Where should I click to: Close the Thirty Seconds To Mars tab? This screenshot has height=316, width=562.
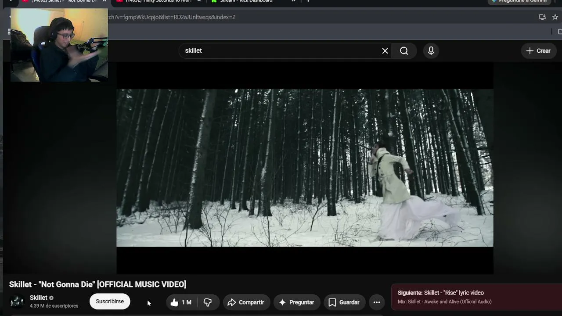click(x=199, y=1)
